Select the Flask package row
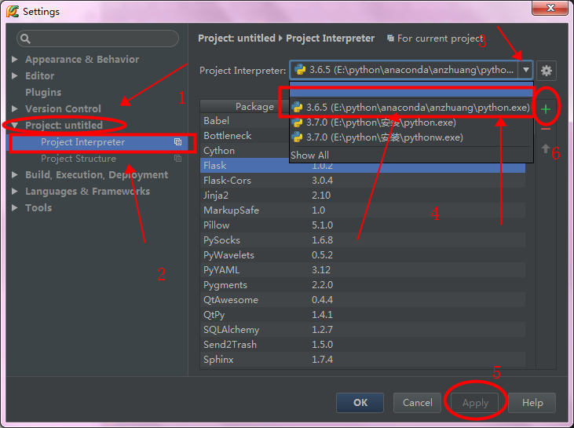The height and width of the screenshot is (428, 574). pos(363,166)
